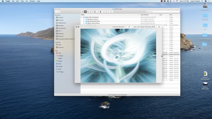Open Documents in Finder sidebar

point(61,28)
